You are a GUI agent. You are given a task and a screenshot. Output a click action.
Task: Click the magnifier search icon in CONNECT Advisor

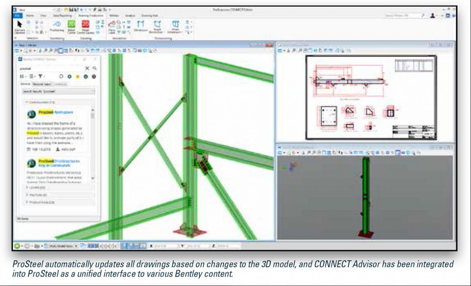coord(94,68)
